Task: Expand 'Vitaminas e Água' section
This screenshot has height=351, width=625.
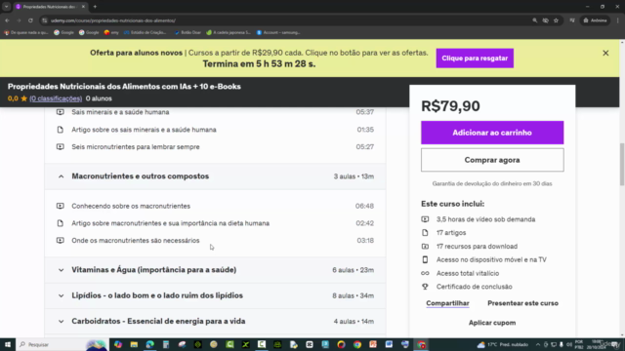Action: click(215, 270)
